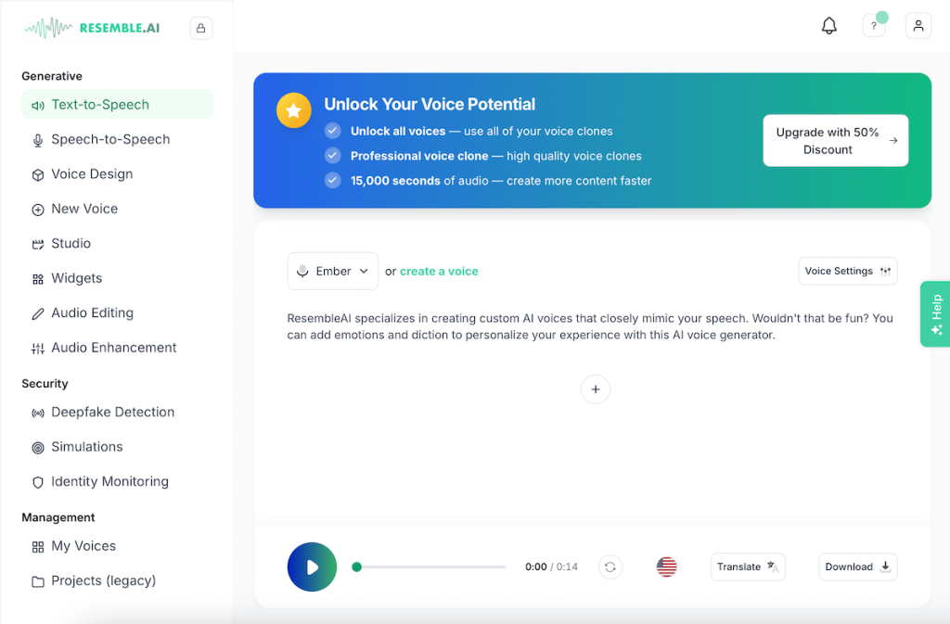Click the Unlock all voices checkmark
The image size is (950, 624).
tap(333, 131)
